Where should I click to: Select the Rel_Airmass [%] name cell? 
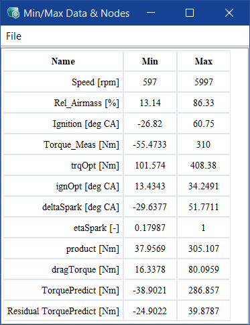[x=64, y=103]
